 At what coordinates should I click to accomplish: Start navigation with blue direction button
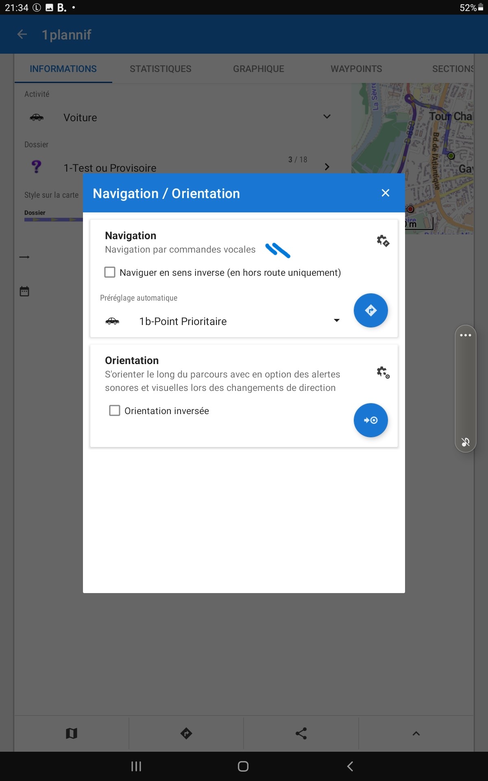pyautogui.click(x=370, y=310)
